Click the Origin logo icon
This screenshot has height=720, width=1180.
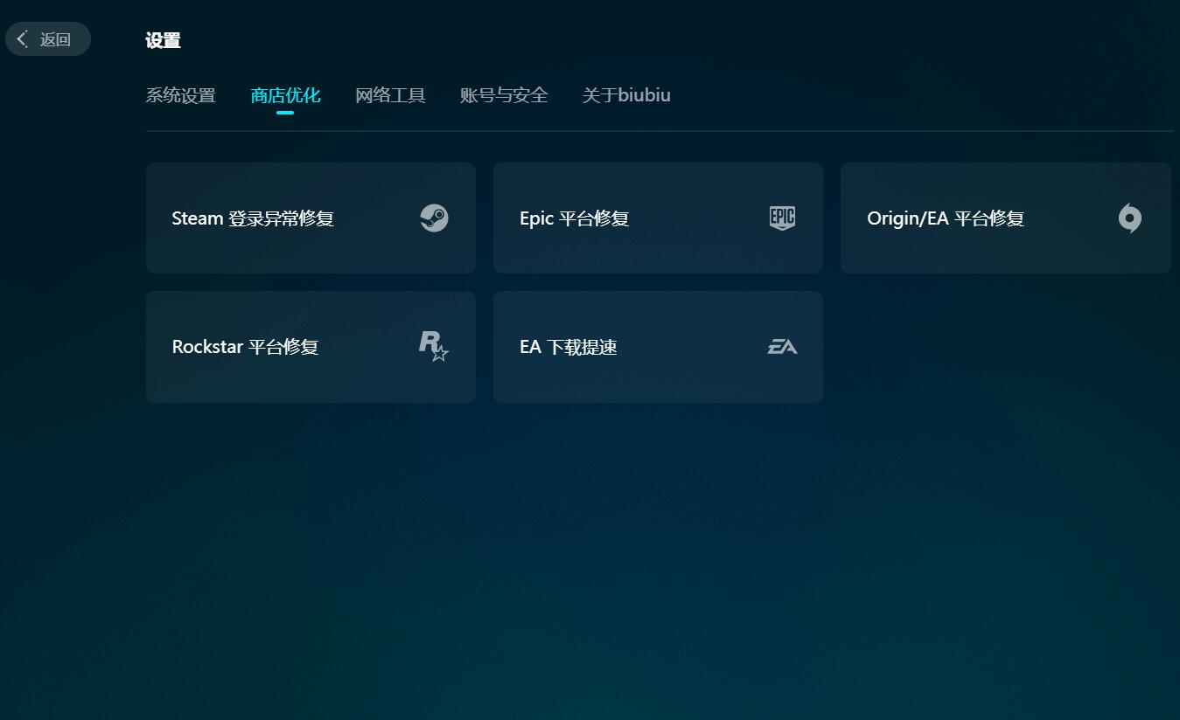pyautogui.click(x=1129, y=218)
